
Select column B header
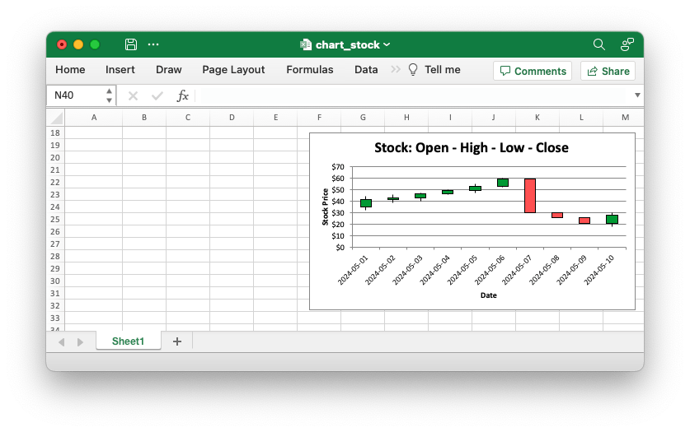pyautogui.click(x=144, y=118)
